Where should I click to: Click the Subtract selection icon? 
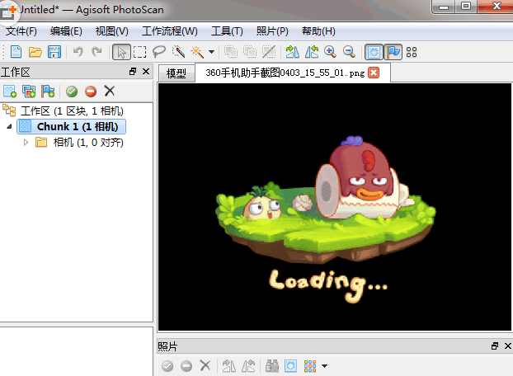[250, 52]
